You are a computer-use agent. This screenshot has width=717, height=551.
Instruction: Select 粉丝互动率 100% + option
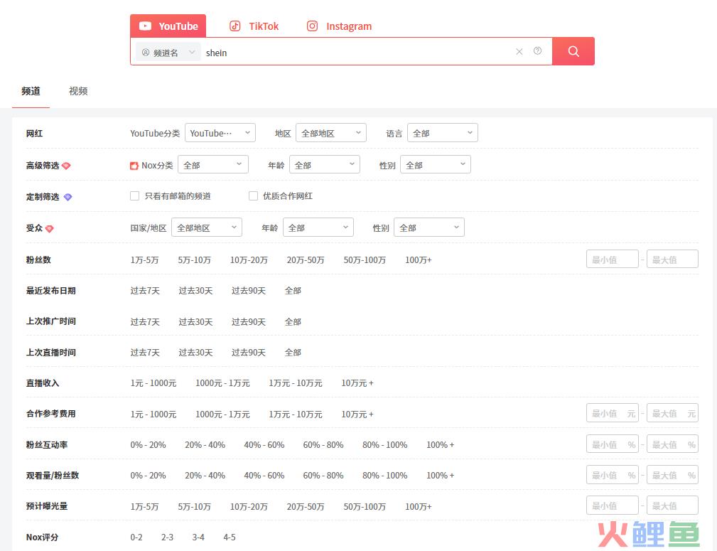(x=441, y=445)
